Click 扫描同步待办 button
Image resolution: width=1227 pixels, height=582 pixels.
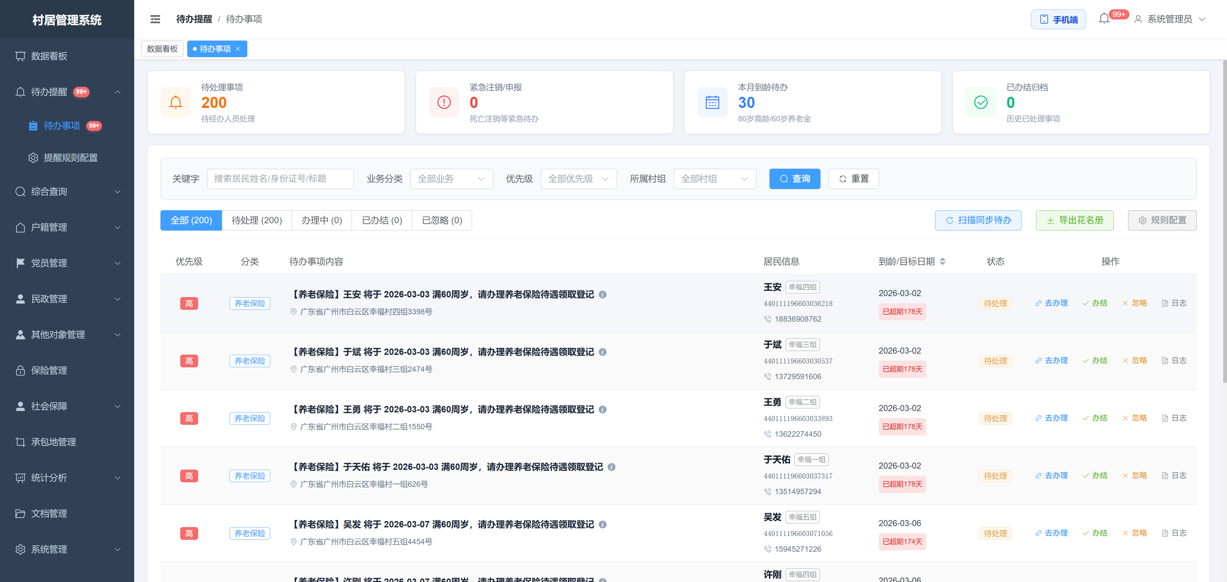pyautogui.click(x=978, y=220)
